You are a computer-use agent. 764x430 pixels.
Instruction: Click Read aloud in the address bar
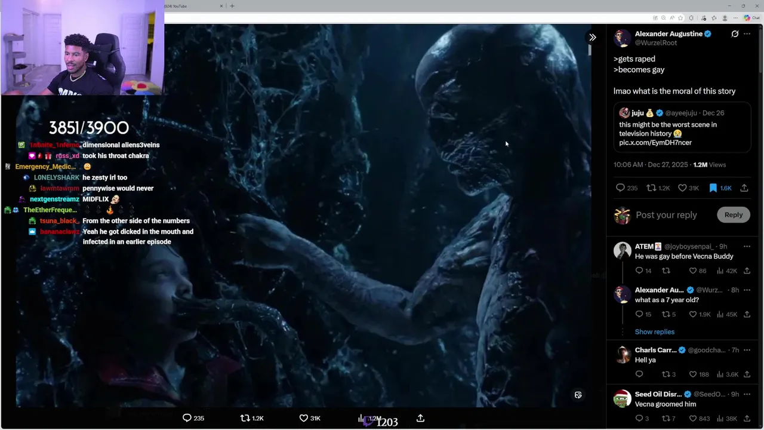(x=672, y=18)
